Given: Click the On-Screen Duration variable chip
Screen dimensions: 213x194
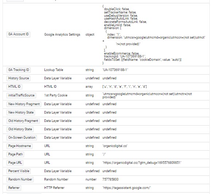Looking at the screenshot, I should [x=22, y=138].
